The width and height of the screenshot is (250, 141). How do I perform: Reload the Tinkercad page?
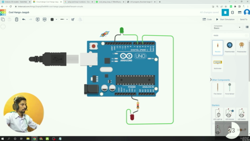tap(11, 7)
